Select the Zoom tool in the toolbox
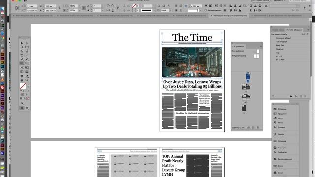 (27, 80)
